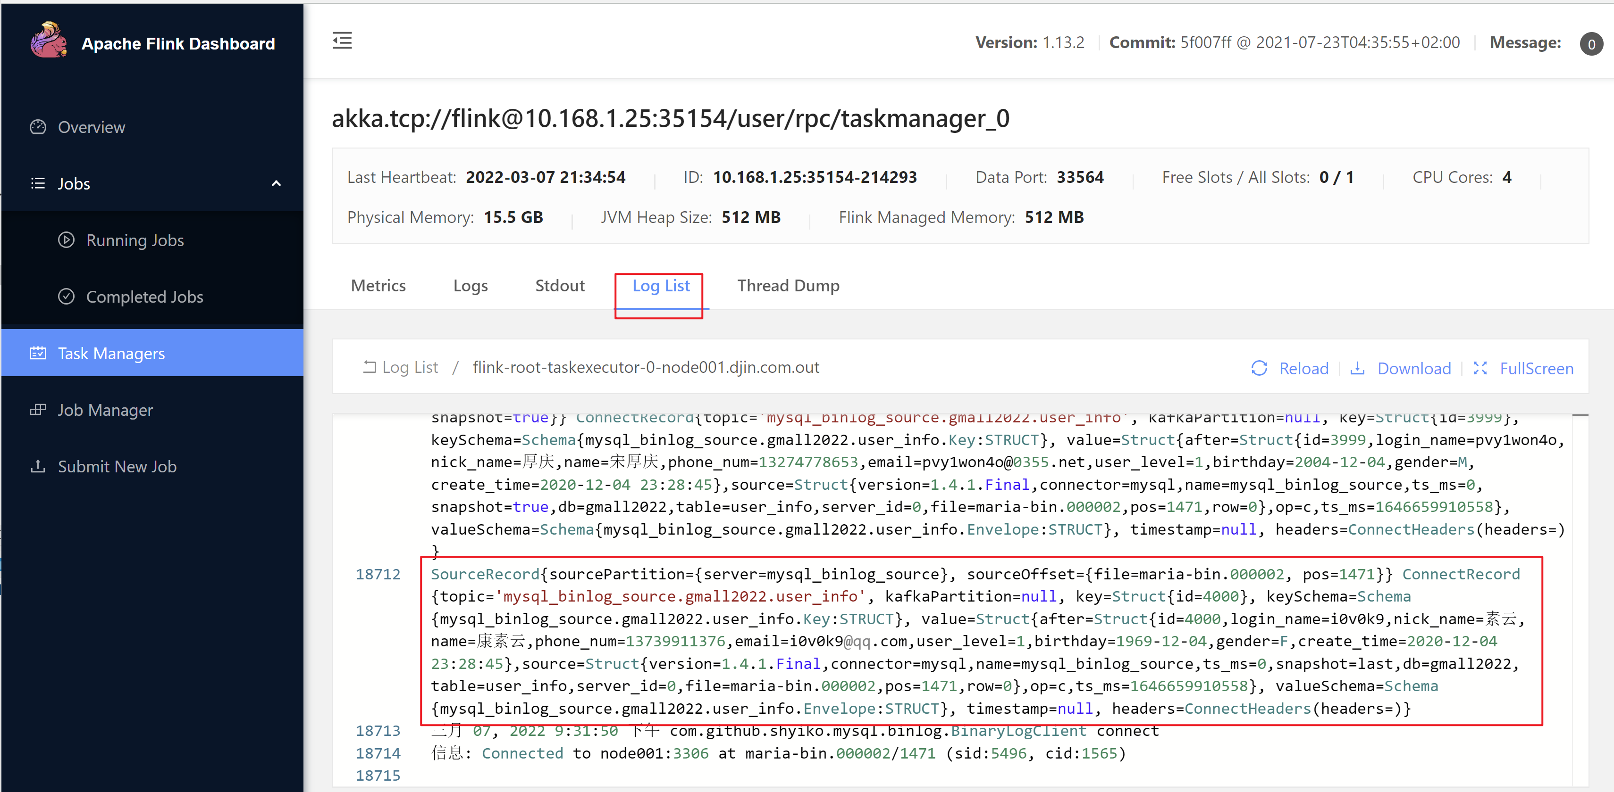Click log viewer scrollbar marker
1614x792 pixels.
pos(1580,416)
